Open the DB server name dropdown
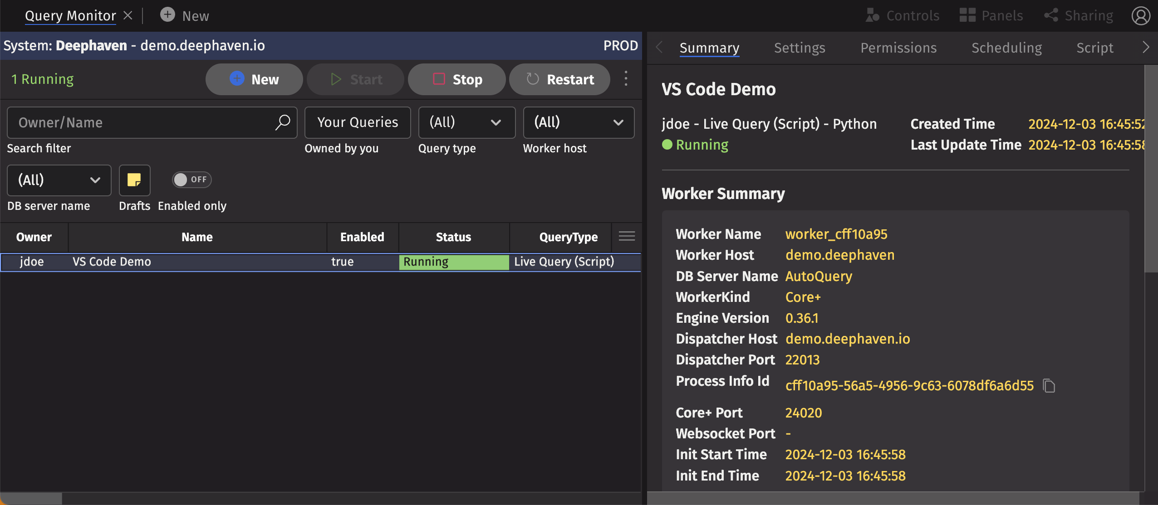 click(x=59, y=180)
